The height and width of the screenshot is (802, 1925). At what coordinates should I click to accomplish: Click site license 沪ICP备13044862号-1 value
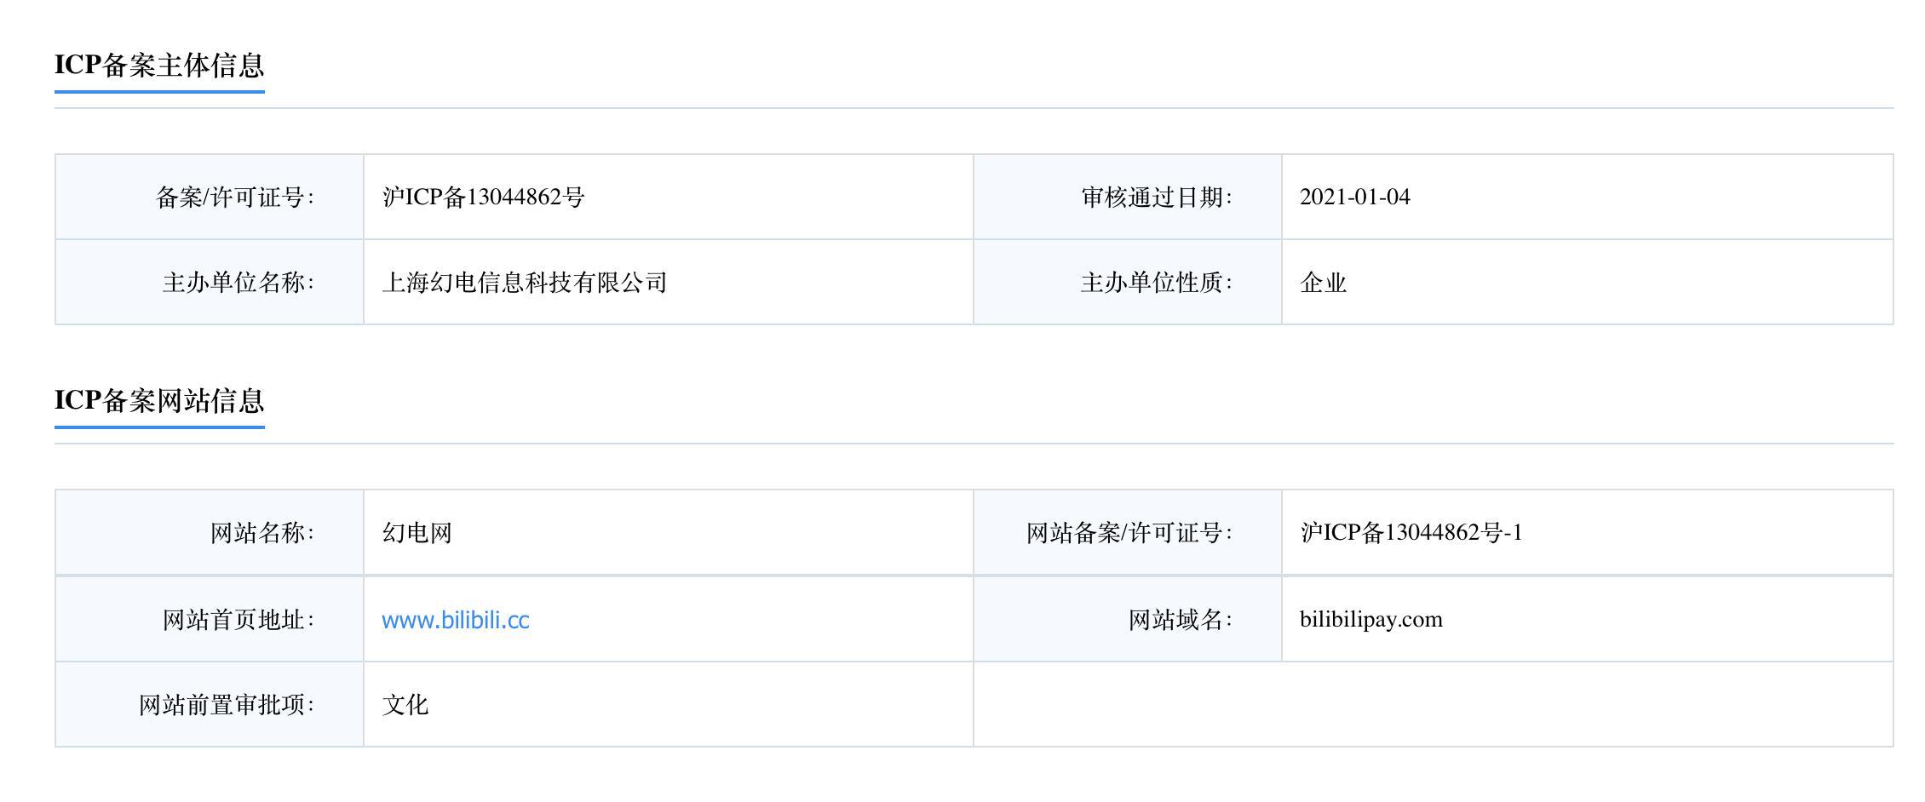click(1411, 533)
